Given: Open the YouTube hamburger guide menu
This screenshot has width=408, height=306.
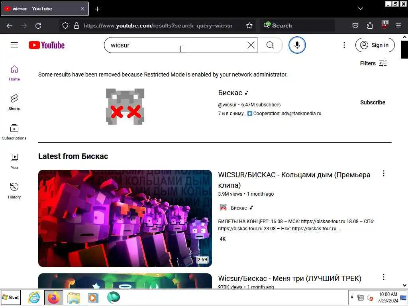Looking at the screenshot, I should 14,45.
